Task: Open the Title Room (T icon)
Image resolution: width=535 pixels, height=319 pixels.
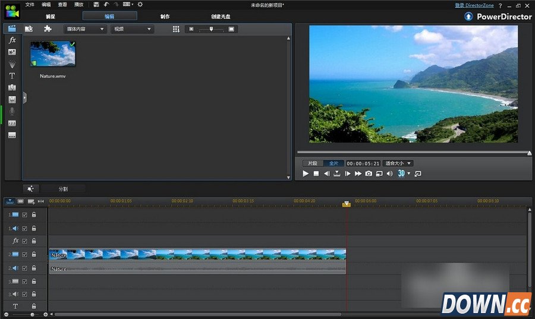Action: pyautogui.click(x=12, y=76)
